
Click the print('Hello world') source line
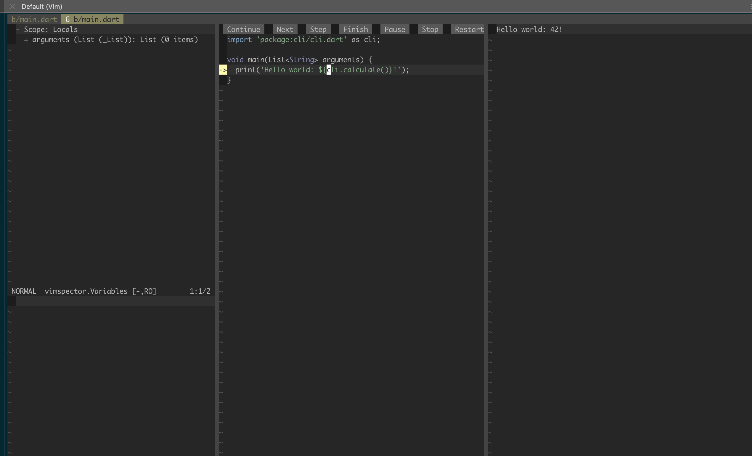320,70
